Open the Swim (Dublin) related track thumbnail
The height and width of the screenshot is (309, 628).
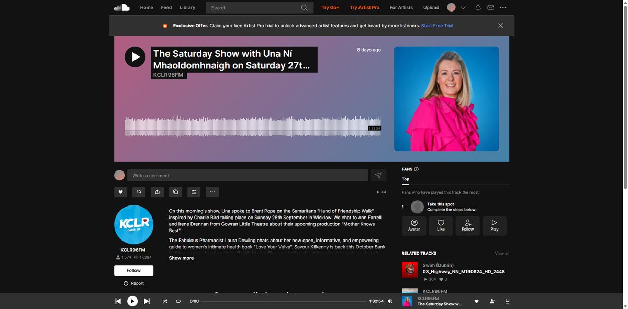pos(410,270)
